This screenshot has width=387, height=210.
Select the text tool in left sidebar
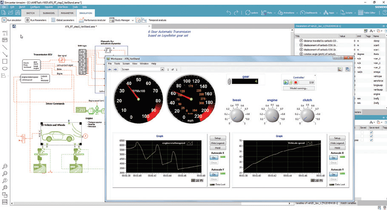tap(5, 33)
